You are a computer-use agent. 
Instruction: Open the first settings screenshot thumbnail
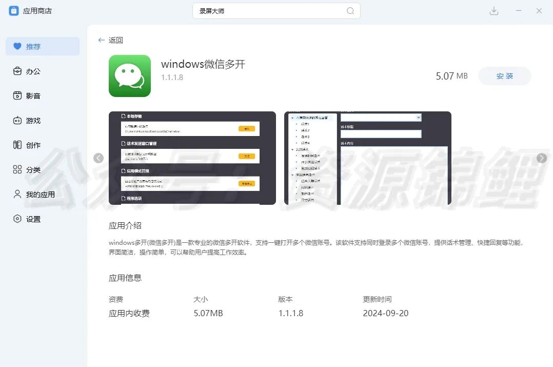coord(192,158)
